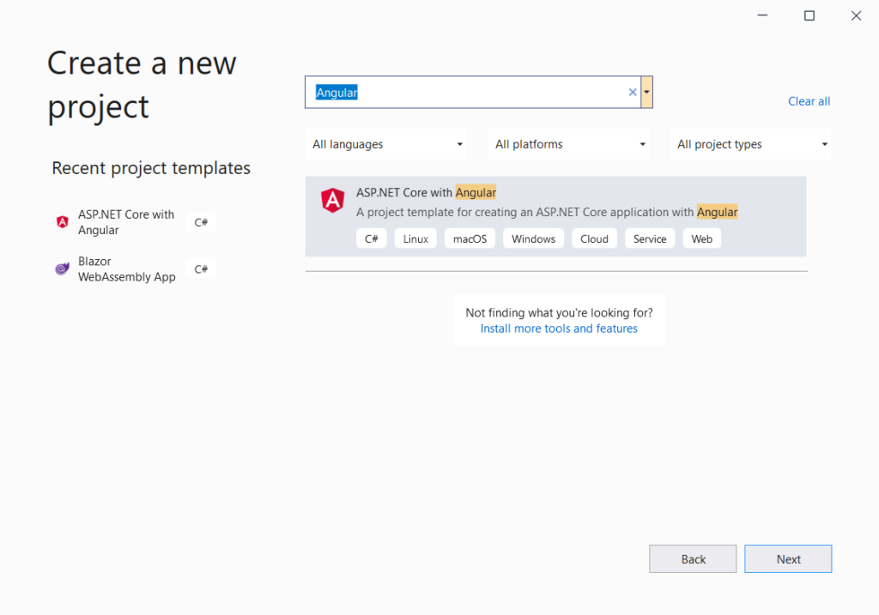Minimize the Create a new project window
Image resolution: width=879 pixels, height=615 pixels.
point(762,15)
